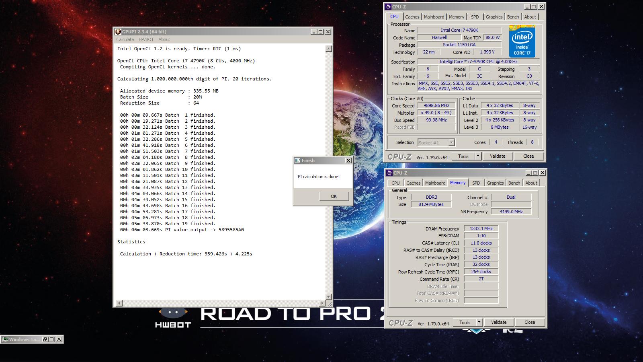Click the processor Name field Intel Core i7 4790K

pyautogui.click(x=459, y=30)
